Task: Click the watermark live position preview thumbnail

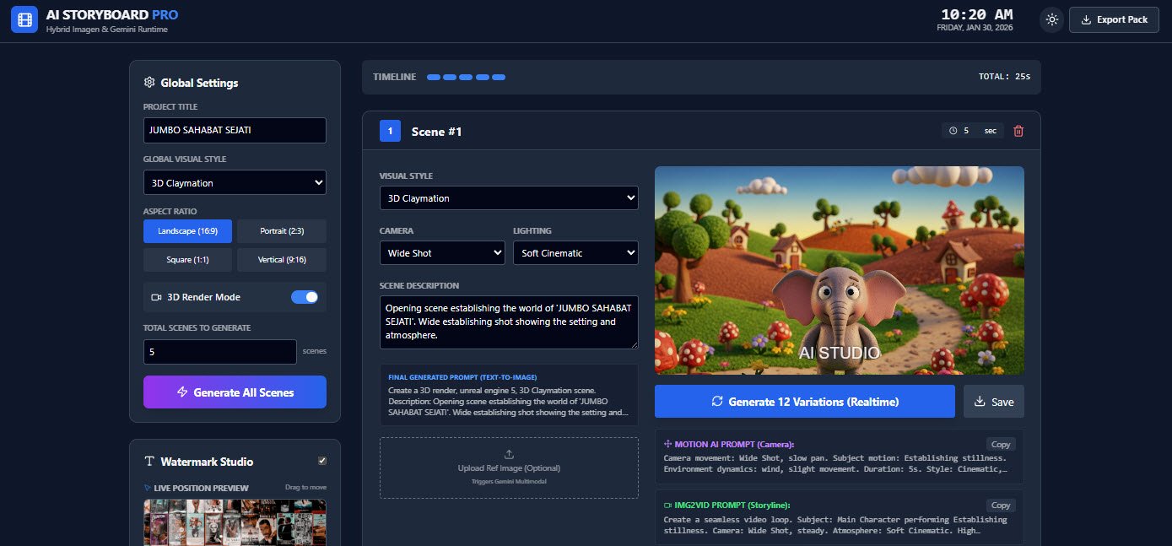Action: click(235, 522)
